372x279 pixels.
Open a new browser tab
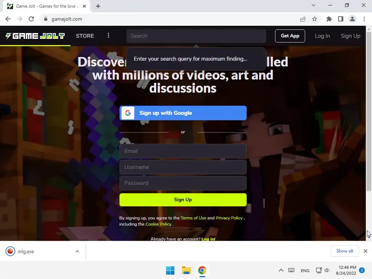coord(98,6)
